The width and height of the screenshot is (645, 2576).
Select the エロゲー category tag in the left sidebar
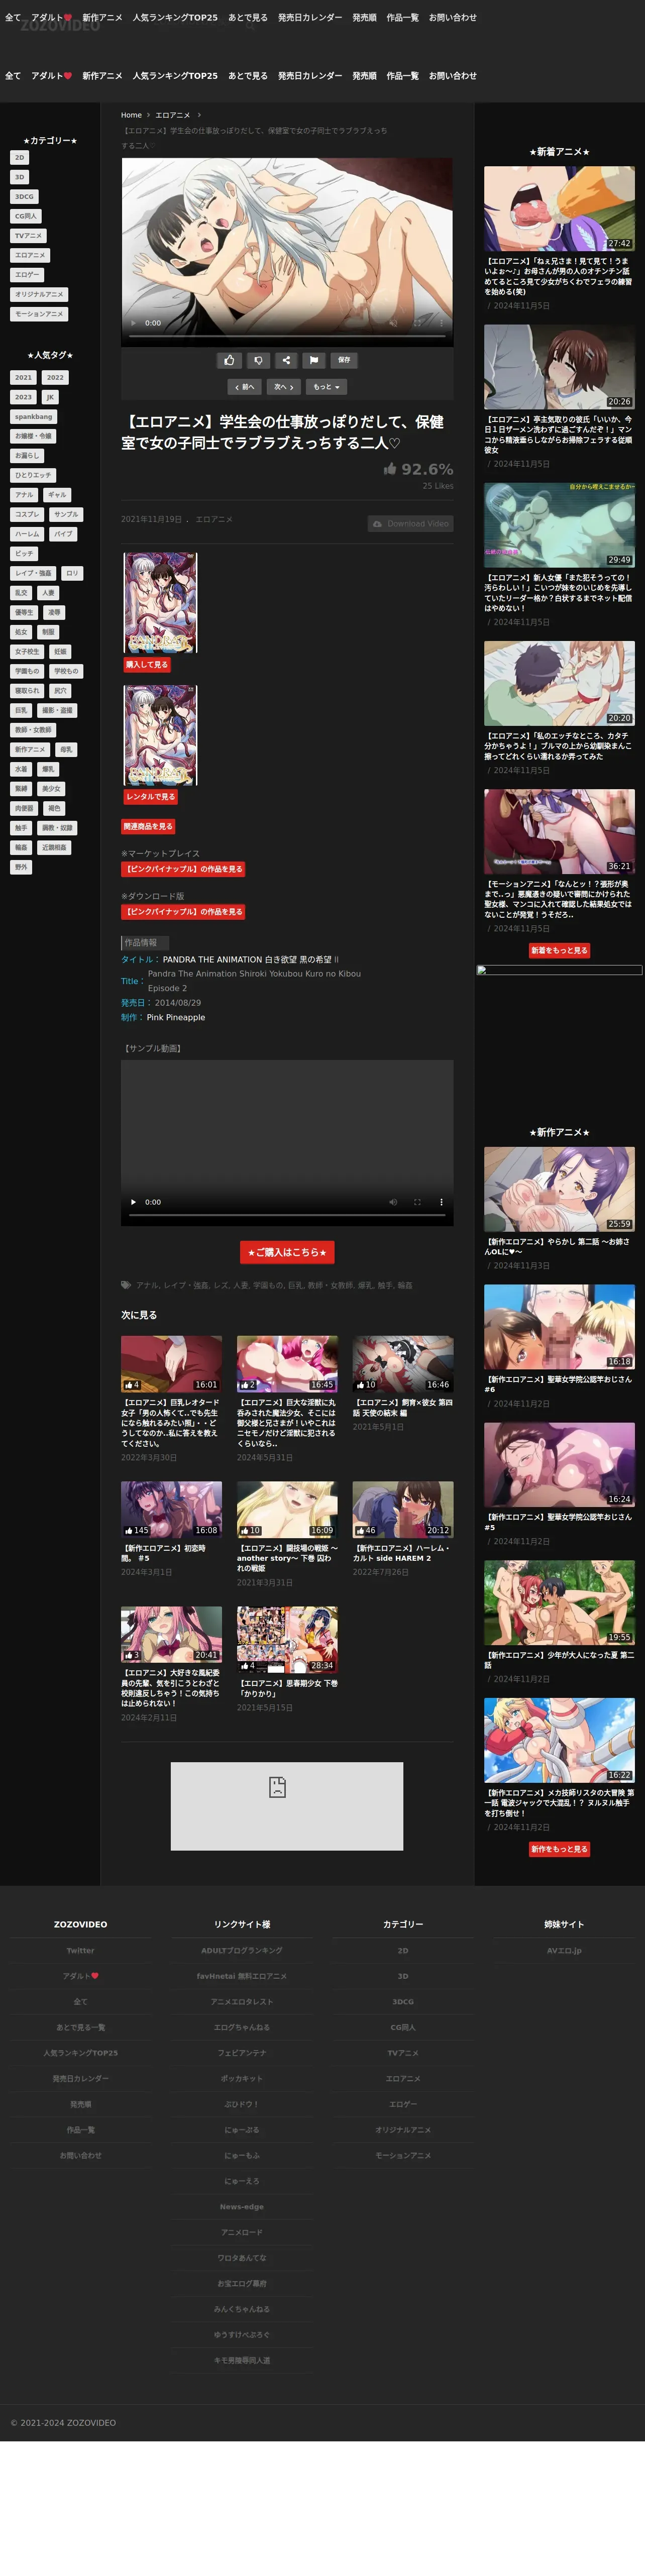tap(28, 275)
